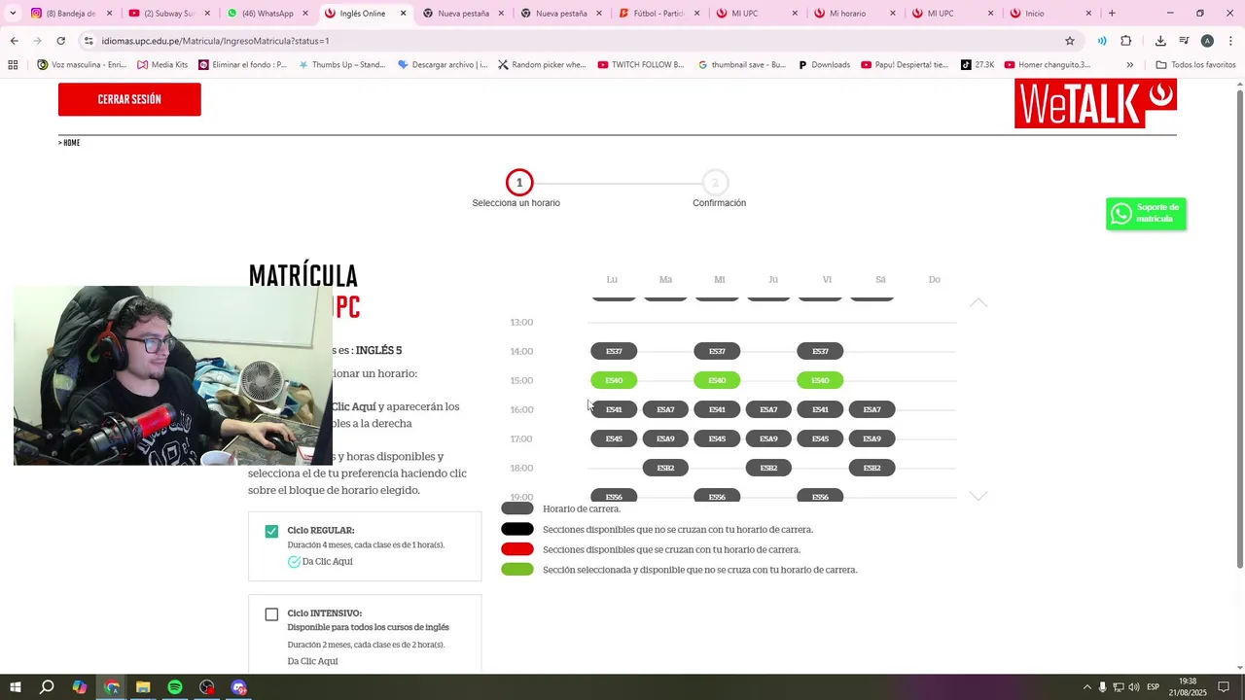The width and height of the screenshot is (1245, 700).
Task: Click the address bar URL
Action: [215, 41]
